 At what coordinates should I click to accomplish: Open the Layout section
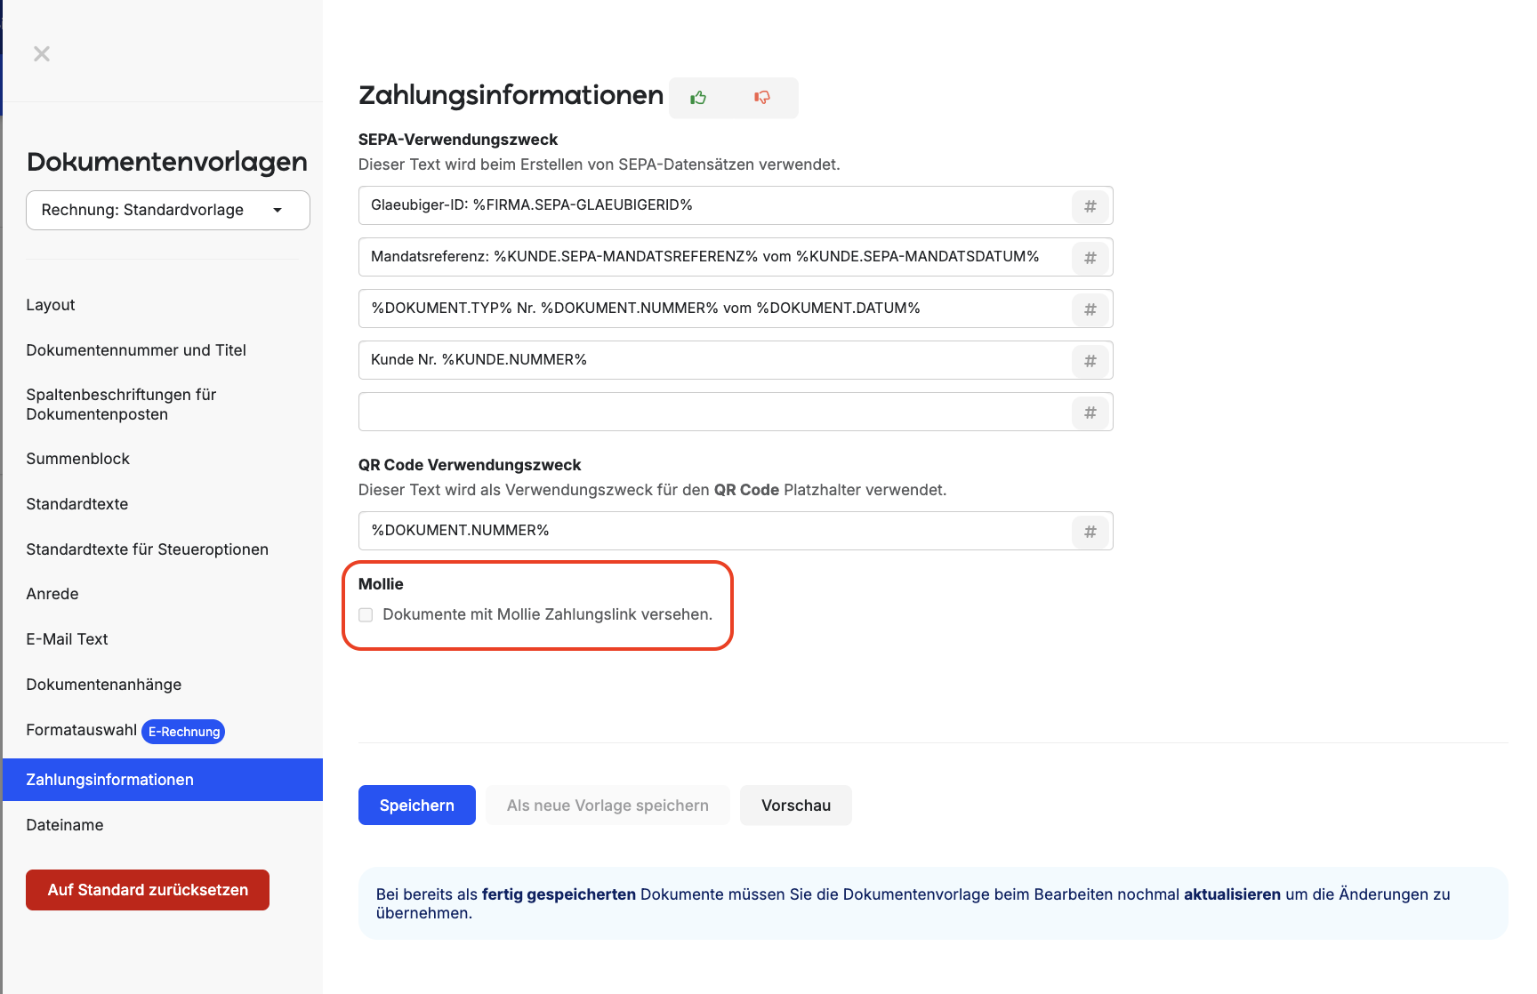pos(51,305)
